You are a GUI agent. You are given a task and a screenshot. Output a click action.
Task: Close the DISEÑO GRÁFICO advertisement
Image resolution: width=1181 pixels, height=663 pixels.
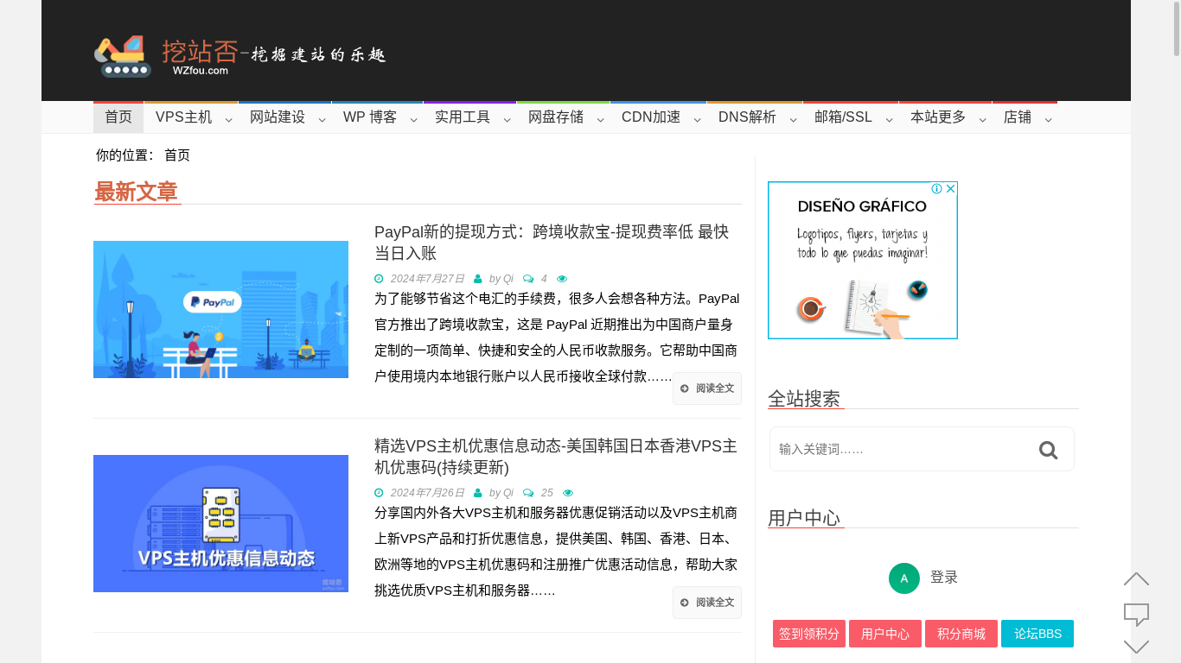pyautogui.click(x=950, y=188)
